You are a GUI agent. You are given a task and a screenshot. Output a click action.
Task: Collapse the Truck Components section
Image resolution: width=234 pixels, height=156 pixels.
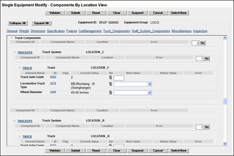click(12, 38)
